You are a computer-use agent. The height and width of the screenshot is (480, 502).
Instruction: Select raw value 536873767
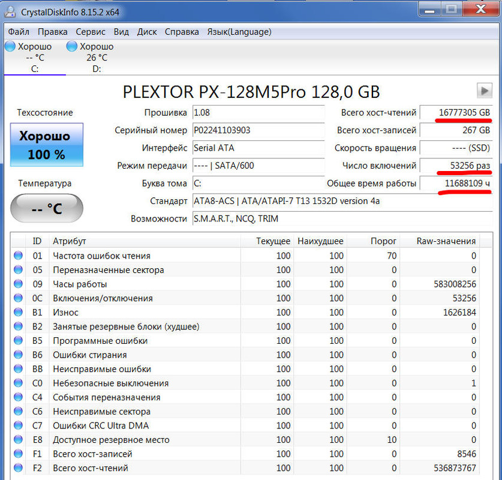point(455,468)
